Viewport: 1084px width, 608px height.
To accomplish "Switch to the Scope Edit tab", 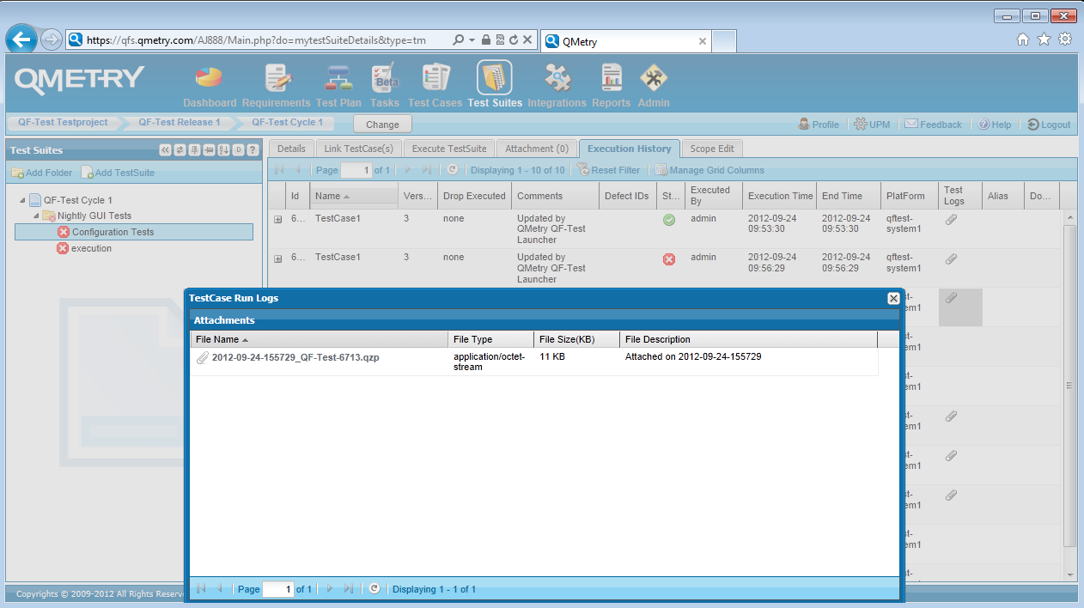I will 713,149.
